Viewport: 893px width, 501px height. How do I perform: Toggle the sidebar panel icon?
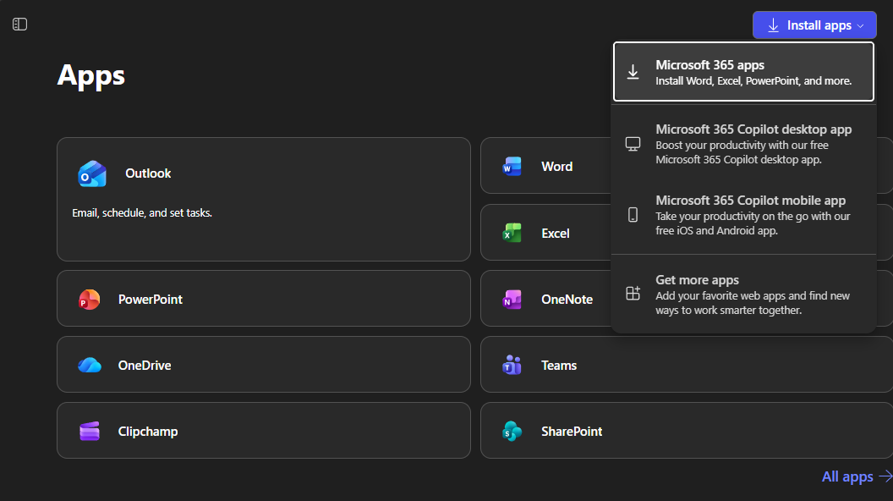(x=20, y=24)
